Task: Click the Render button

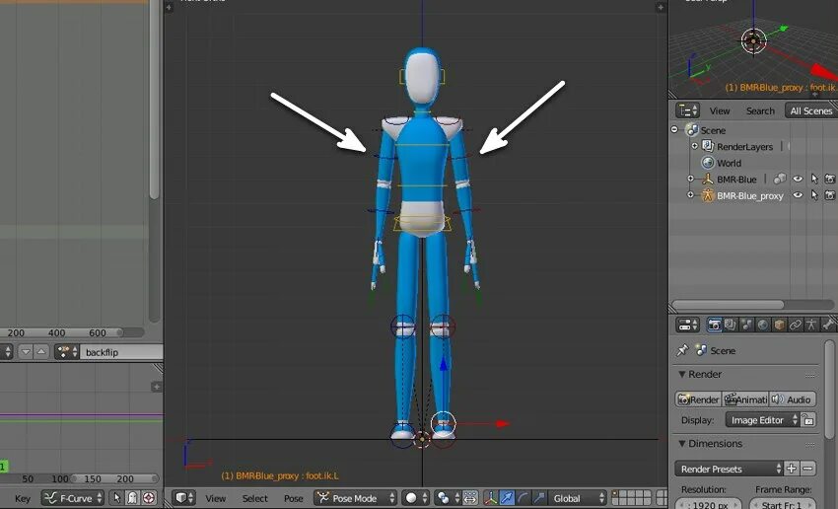Action: tap(698, 400)
